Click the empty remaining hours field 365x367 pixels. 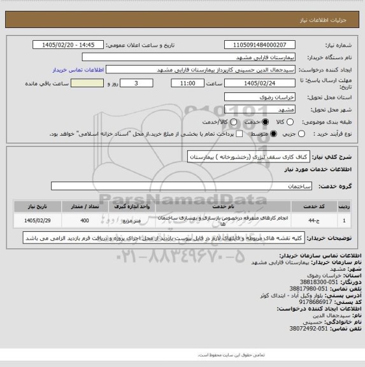click(87, 83)
